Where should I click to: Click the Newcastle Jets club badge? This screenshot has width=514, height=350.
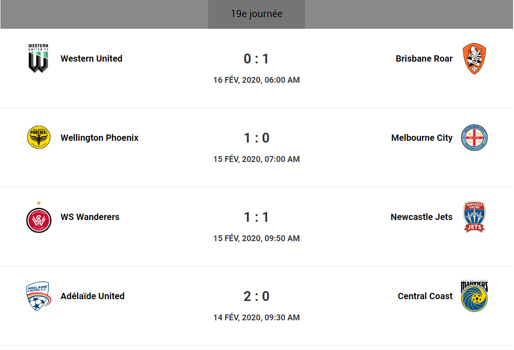tap(474, 217)
